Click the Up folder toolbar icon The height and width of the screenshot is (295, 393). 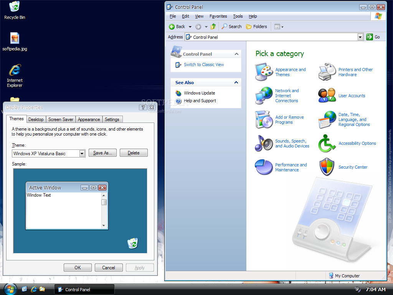(x=213, y=27)
